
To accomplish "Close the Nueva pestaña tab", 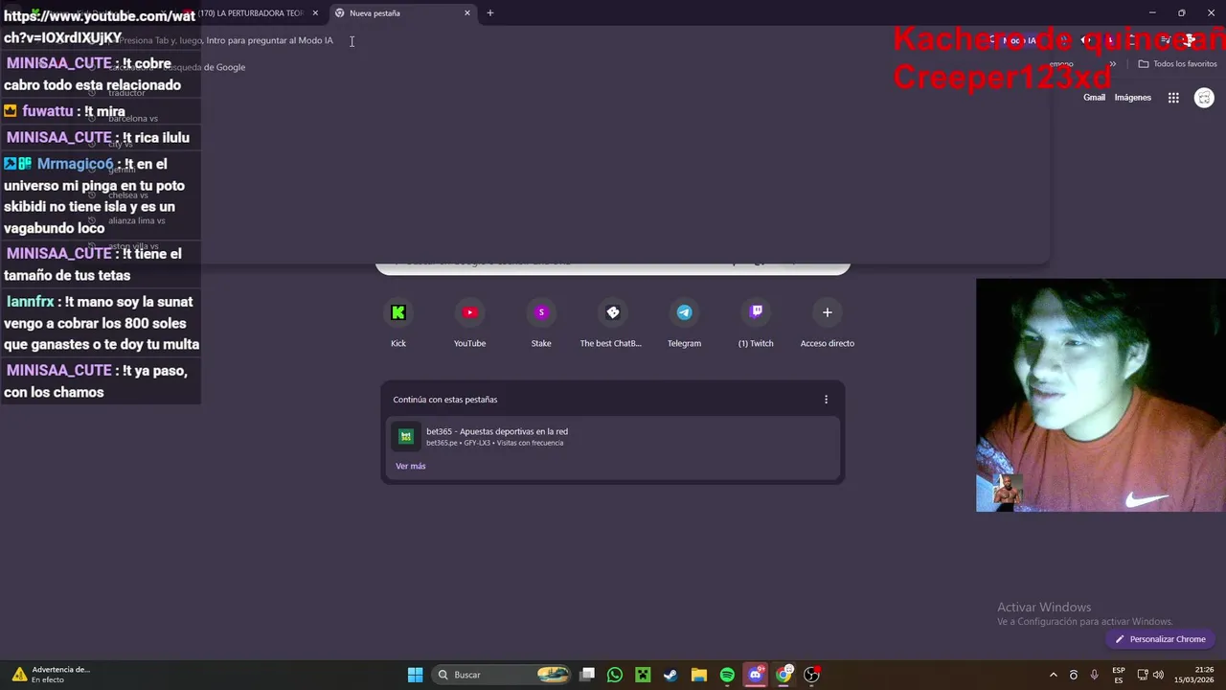I will 467,13.
